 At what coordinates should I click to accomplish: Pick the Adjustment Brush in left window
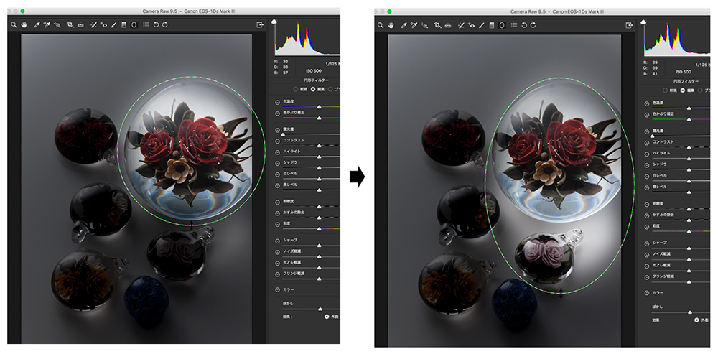[114, 24]
